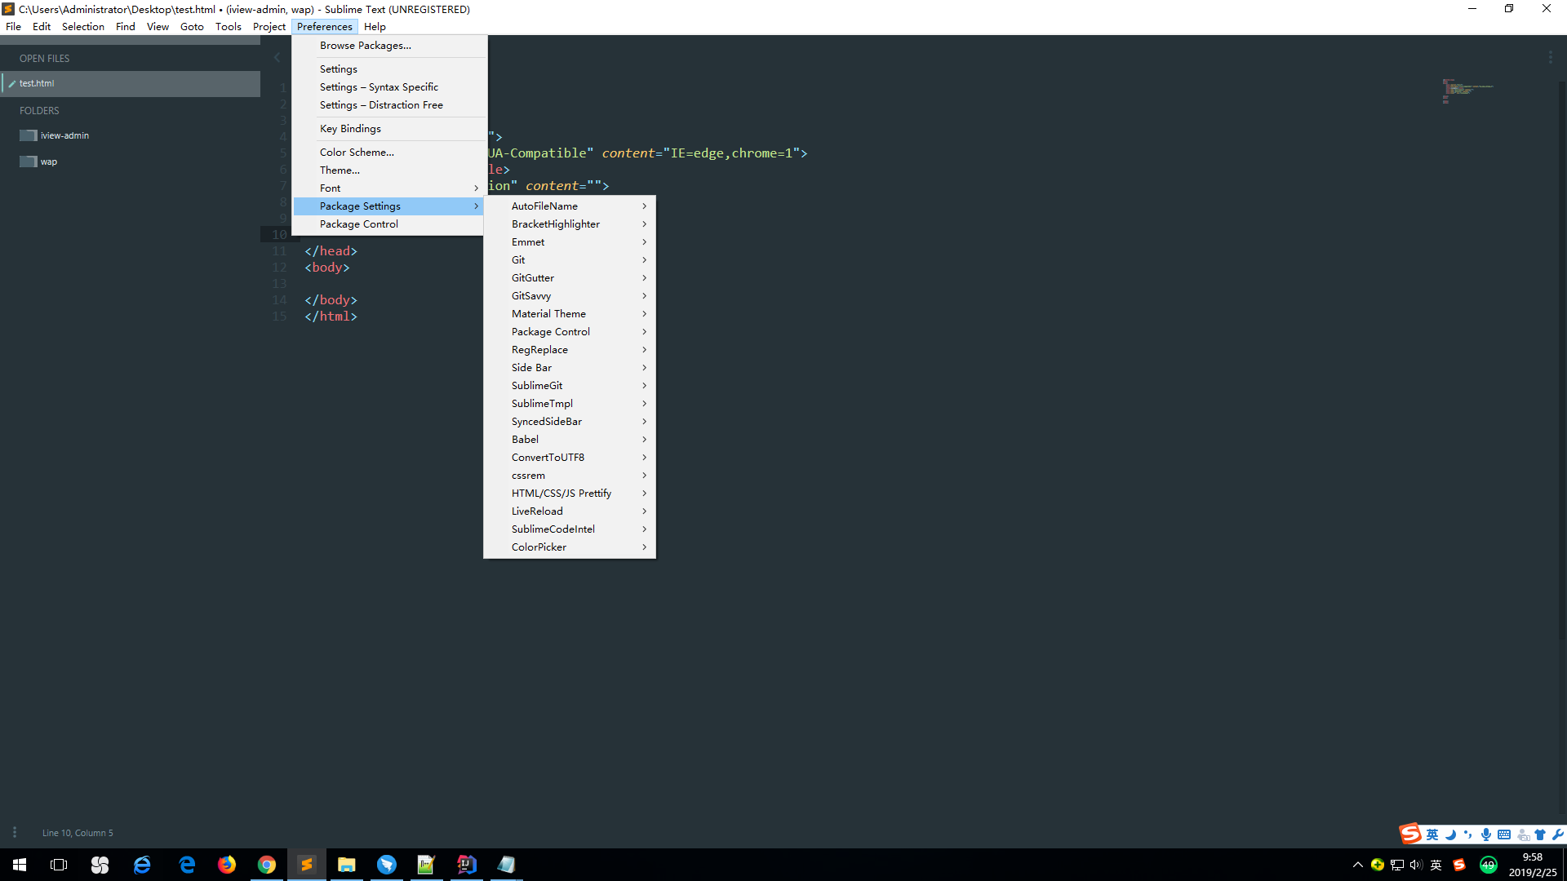Open the Help menu
The height and width of the screenshot is (881, 1567).
[x=375, y=27]
